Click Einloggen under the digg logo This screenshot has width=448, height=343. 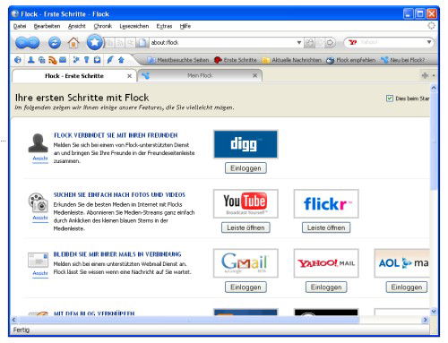pyautogui.click(x=246, y=168)
